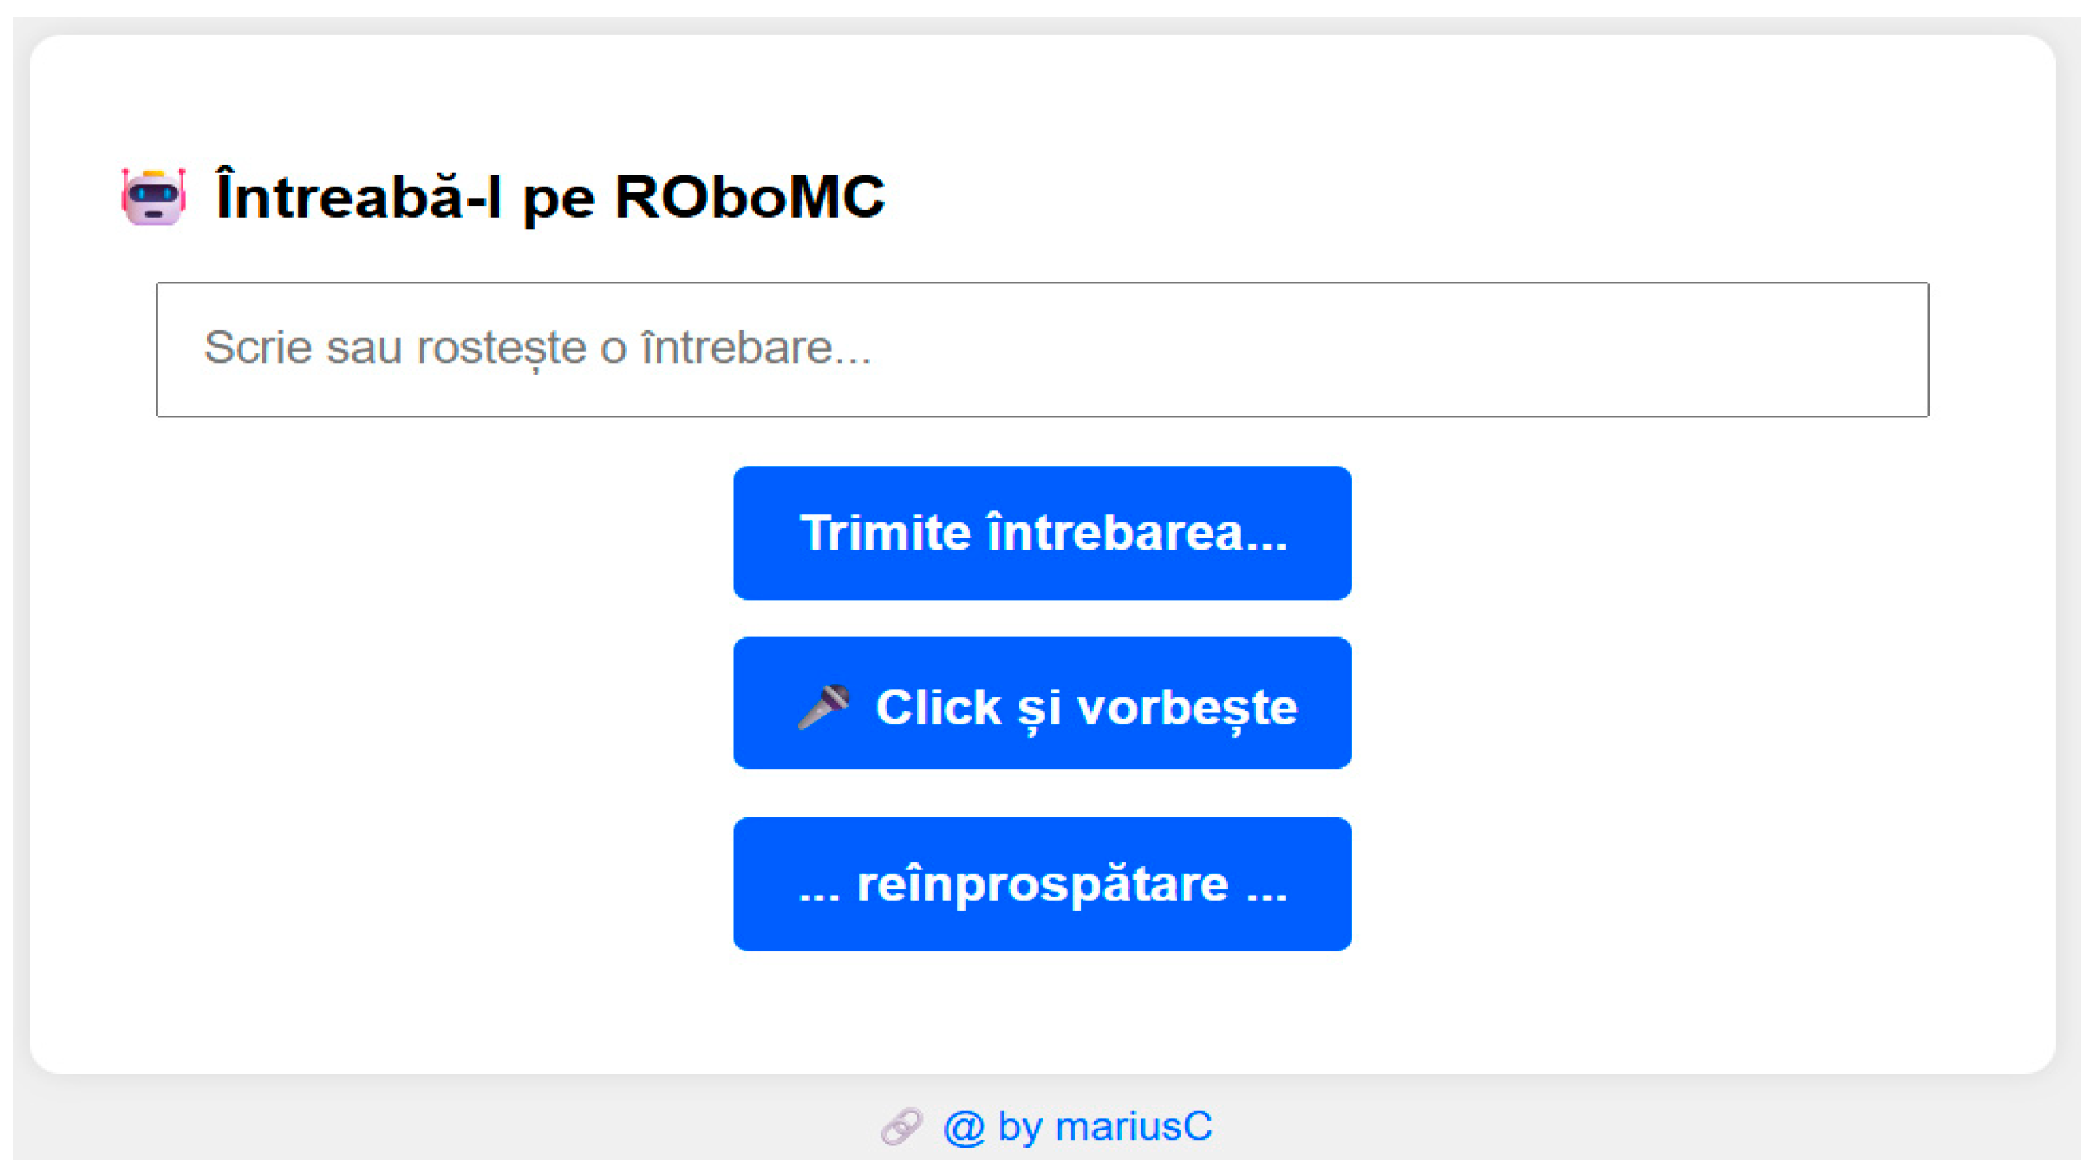The height and width of the screenshot is (1174, 2094).
Task: Click the 'ROboMC' word in the title
Action: pyautogui.click(x=750, y=198)
